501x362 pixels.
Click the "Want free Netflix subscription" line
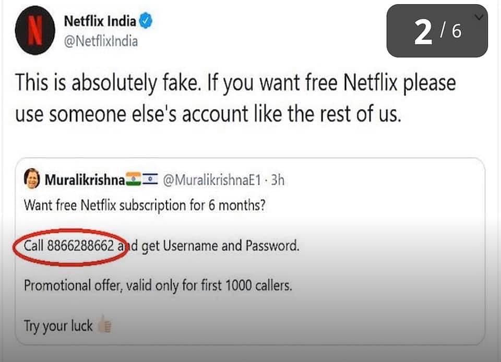(146, 205)
